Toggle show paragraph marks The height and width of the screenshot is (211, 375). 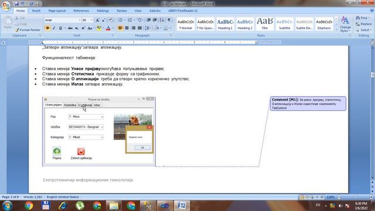pos(169,20)
